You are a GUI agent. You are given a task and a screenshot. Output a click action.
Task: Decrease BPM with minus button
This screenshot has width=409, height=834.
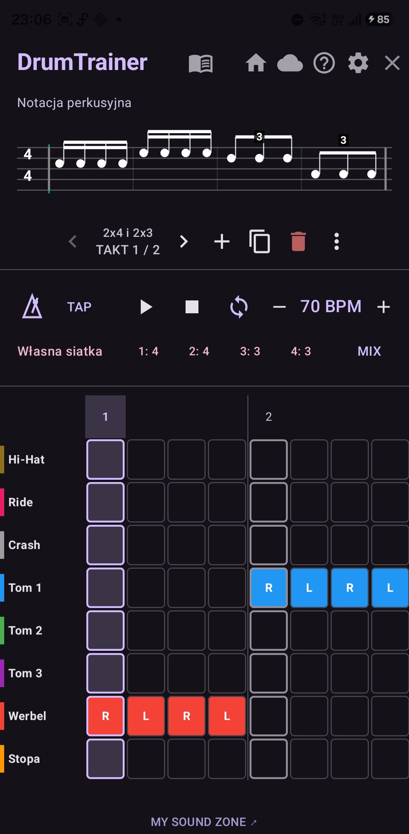[279, 307]
